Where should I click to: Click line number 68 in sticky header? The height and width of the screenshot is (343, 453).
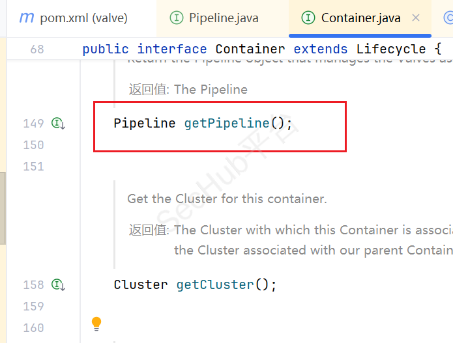coord(37,49)
